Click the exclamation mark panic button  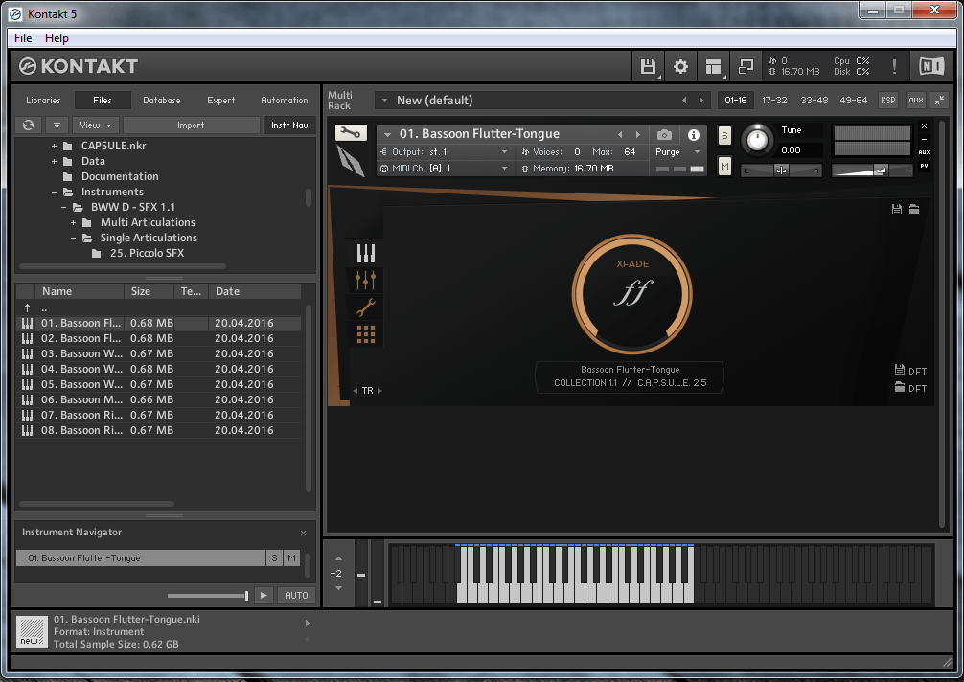[894, 66]
